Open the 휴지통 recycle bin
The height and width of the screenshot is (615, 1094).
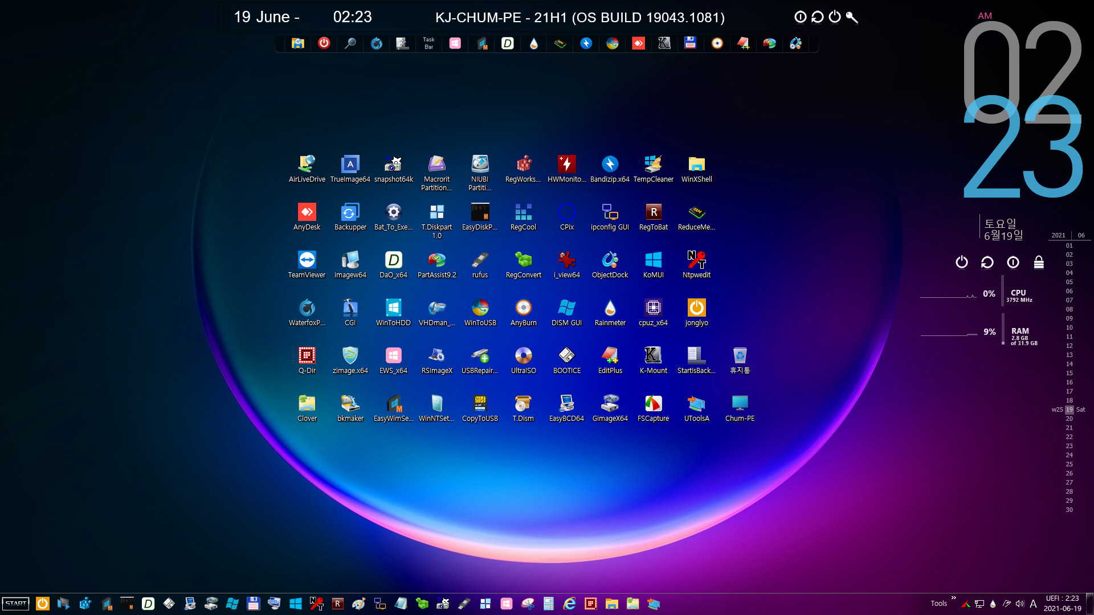[x=740, y=360]
